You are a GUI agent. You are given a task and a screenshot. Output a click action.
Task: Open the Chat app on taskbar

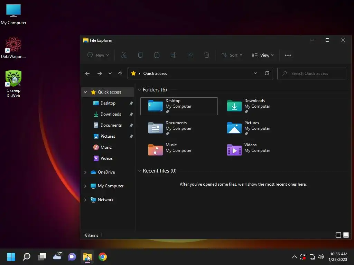72,257
